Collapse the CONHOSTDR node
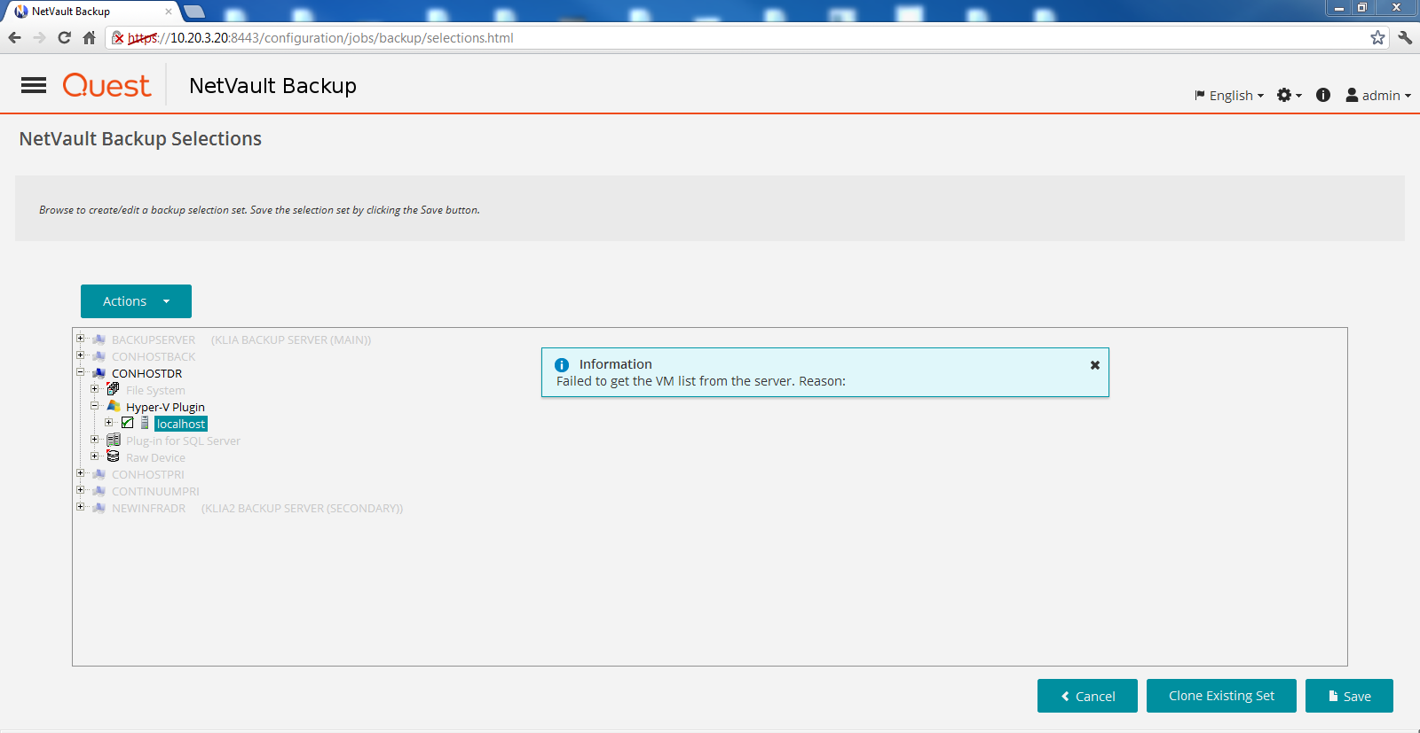The image size is (1420, 733). 80,372
